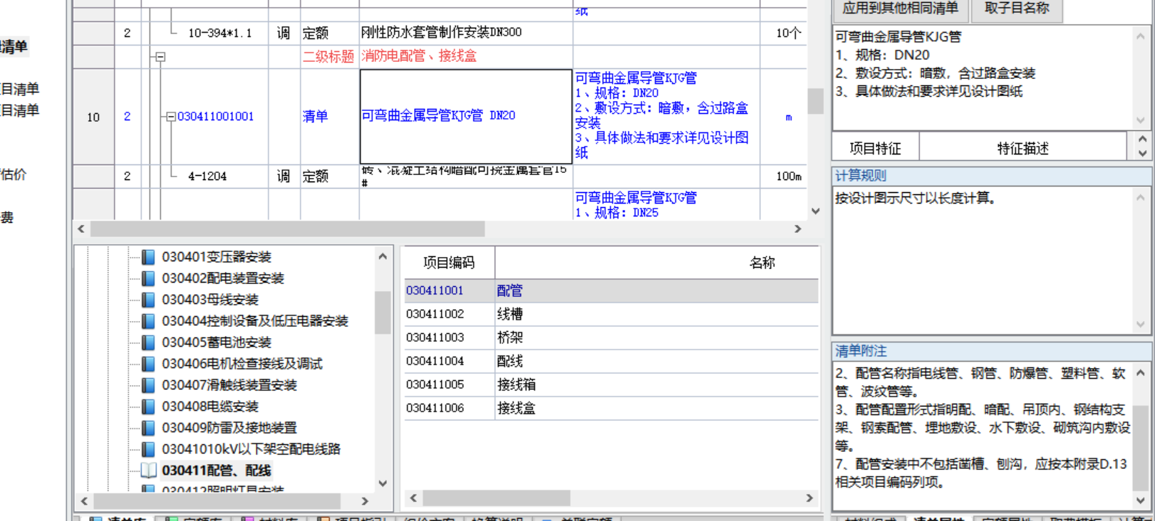This screenshot has width=1155, height=521.
Task: Click book icon for 030408电缆安装
Action: tap(148, 406)
